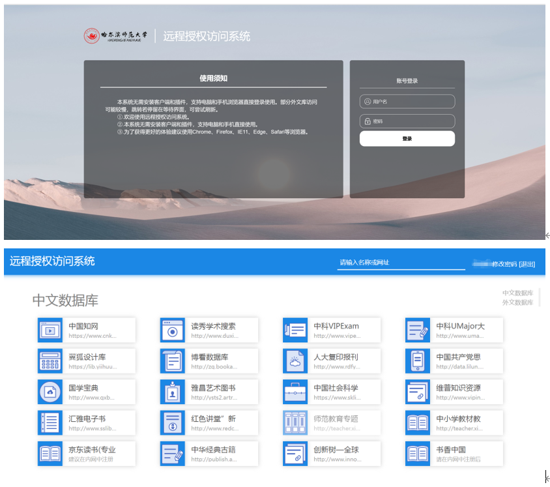This screenshot has height=487, width=550.
Task: Click the 远程授权访问系统 title in blue header
Action: [x=52, y=261]
